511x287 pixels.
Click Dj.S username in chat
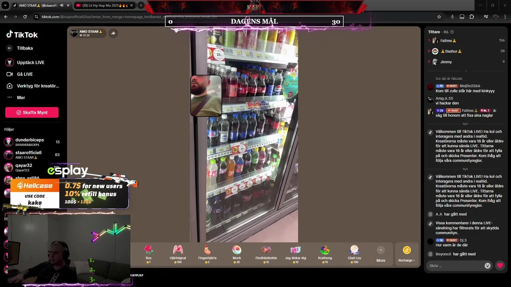[463, 240]
